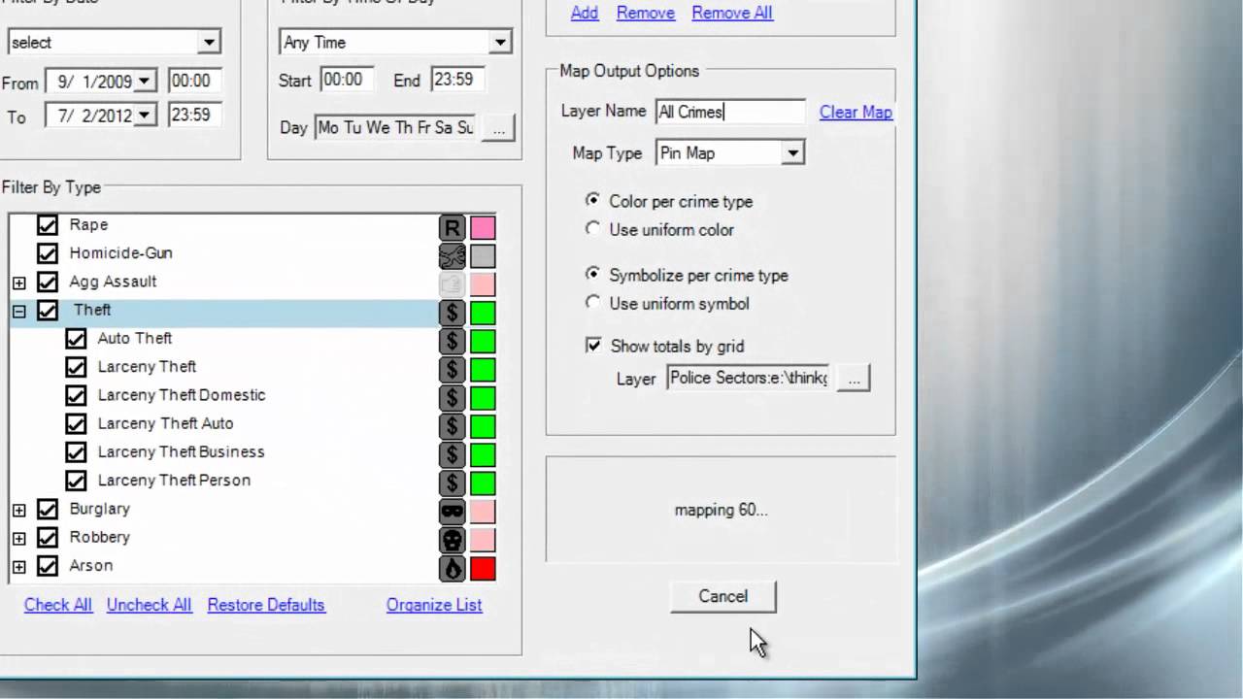The image size is (1243, 699).
Task: Click the Restore Defaults link
Action: point(266,605)
